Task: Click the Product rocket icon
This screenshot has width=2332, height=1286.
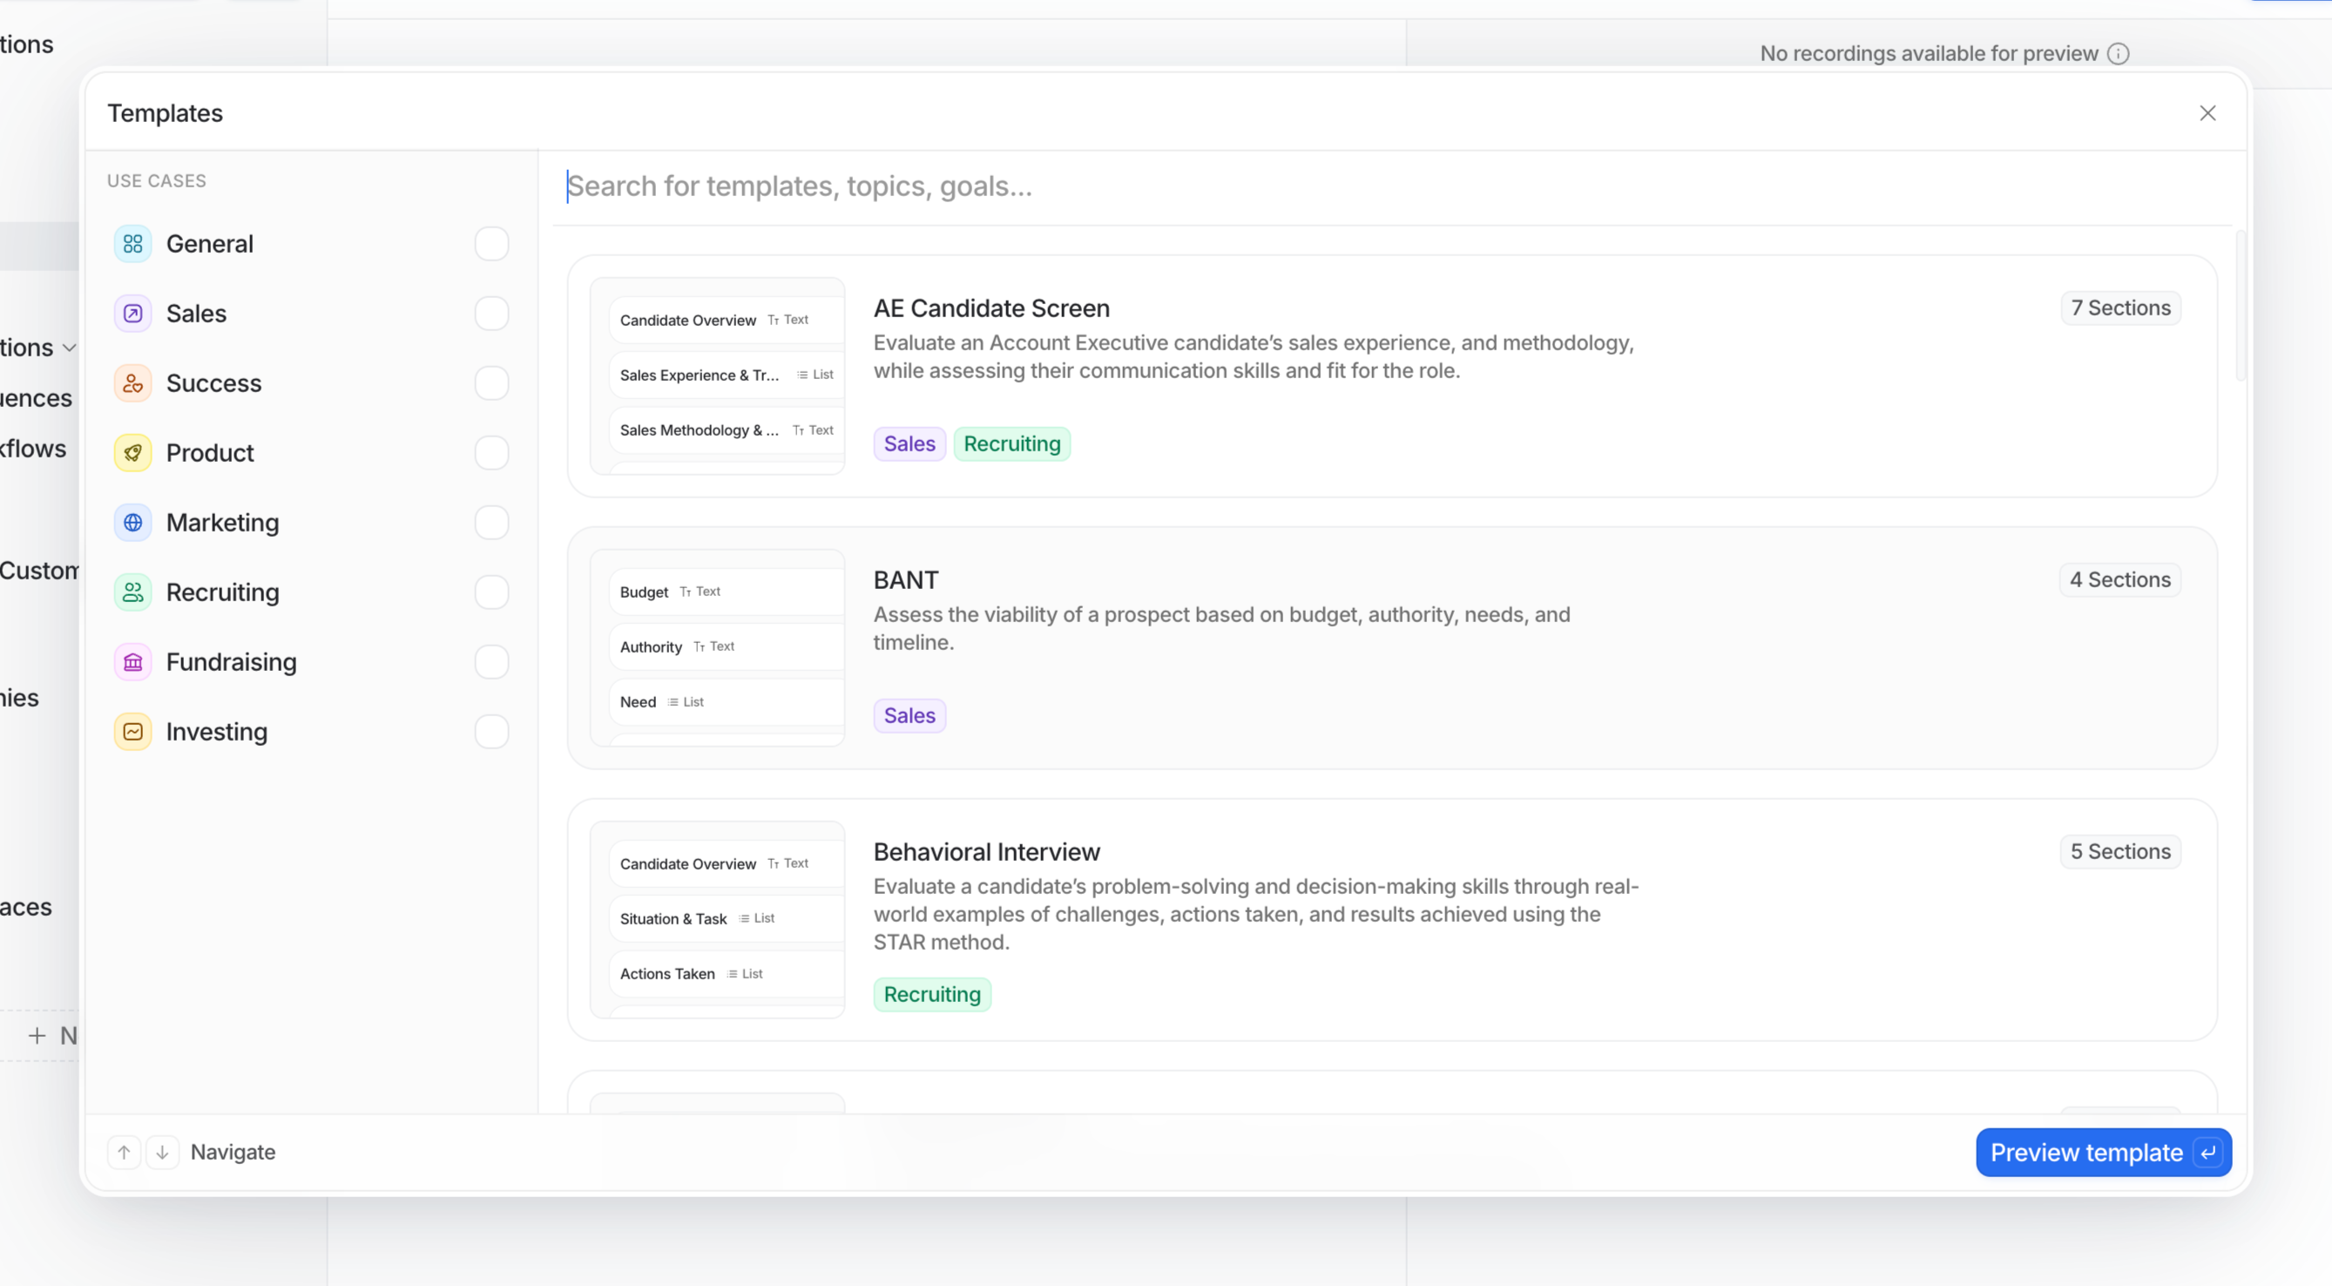Action: tap(133, 453)
